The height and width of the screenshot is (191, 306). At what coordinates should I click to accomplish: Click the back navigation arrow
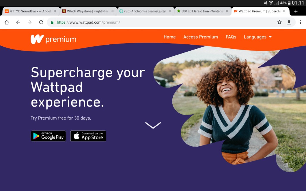point(18,22)
